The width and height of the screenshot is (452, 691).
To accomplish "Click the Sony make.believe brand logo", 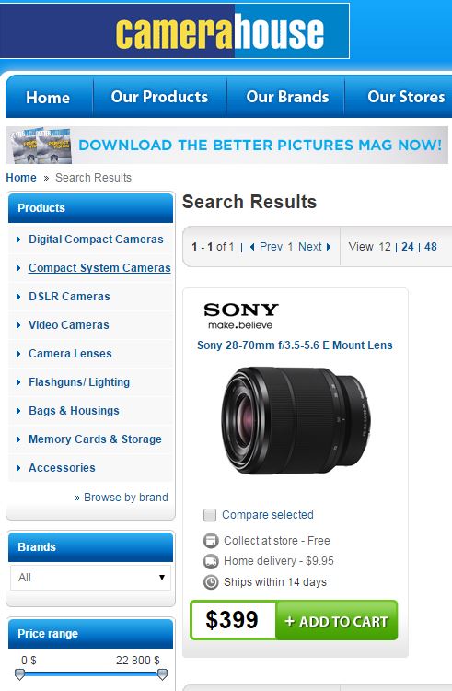I will [x=241, y=316].
